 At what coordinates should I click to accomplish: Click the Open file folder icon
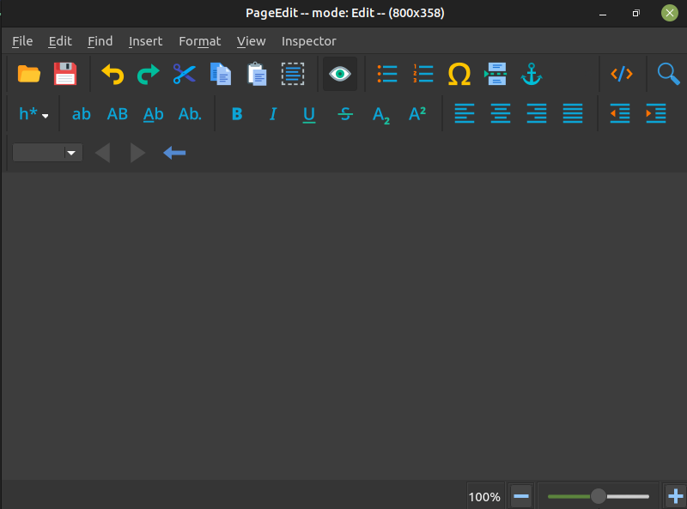pos(29,74)
